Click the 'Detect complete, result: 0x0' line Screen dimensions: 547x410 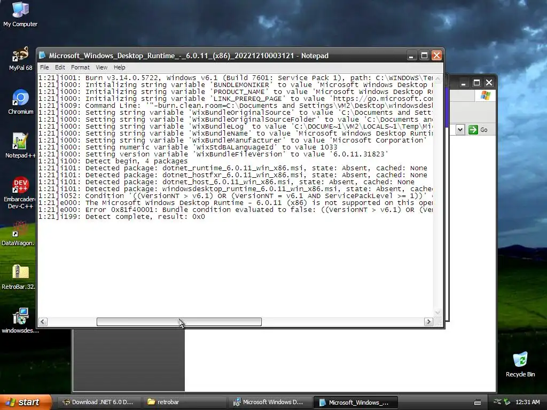(122, 217)
